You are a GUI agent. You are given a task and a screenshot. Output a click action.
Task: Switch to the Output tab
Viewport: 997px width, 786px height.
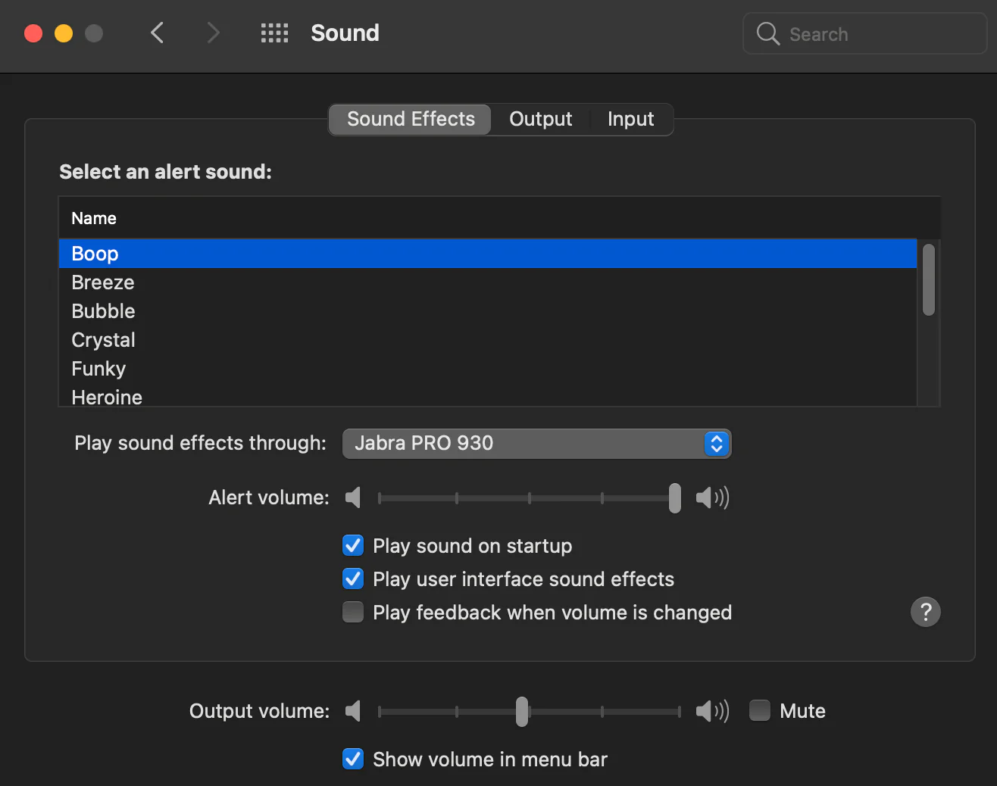540,120
